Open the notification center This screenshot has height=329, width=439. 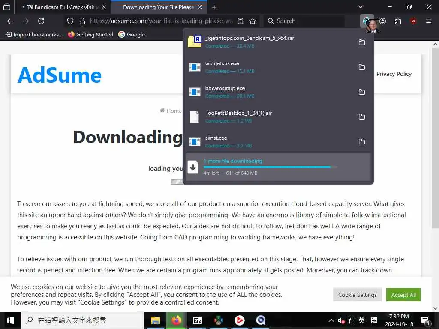(425, 320)
